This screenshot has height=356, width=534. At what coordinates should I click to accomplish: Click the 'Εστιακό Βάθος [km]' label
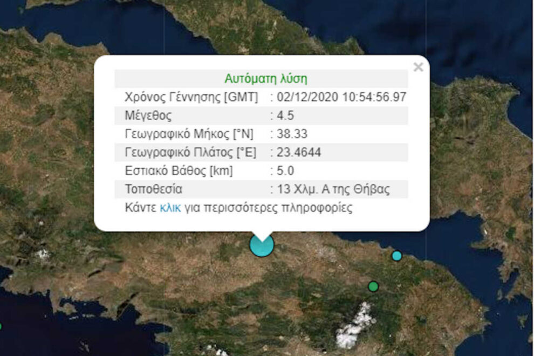179,170
